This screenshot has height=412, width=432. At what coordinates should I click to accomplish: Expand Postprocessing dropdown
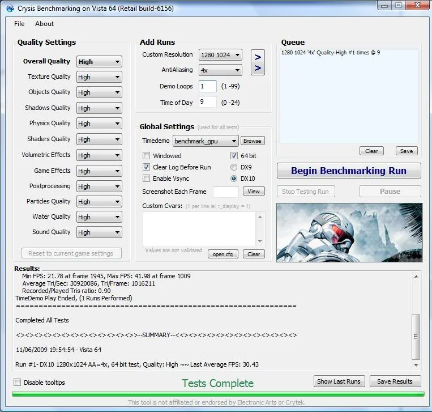(99, 186)
